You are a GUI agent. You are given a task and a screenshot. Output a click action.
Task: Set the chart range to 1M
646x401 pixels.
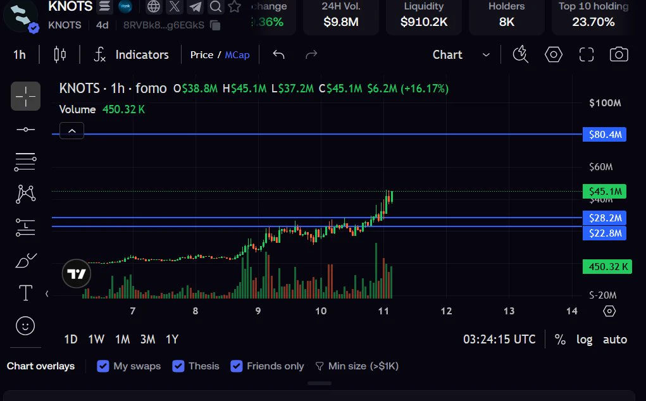122,339
